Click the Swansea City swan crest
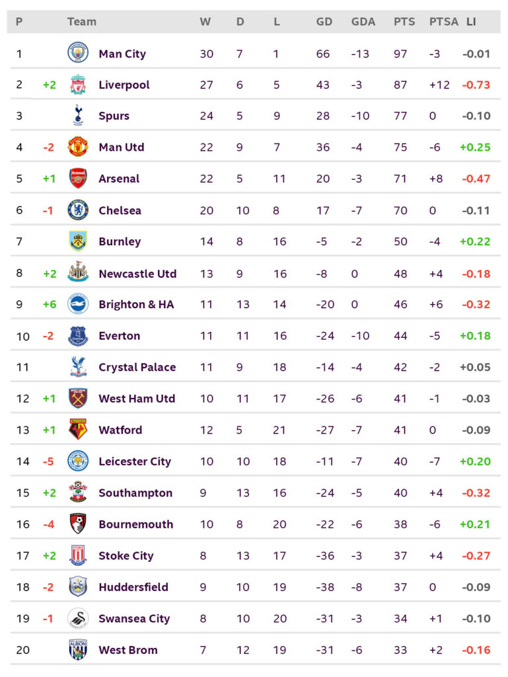Image resolution: width=508 pixels, height=677 pixels. [78, 618]
